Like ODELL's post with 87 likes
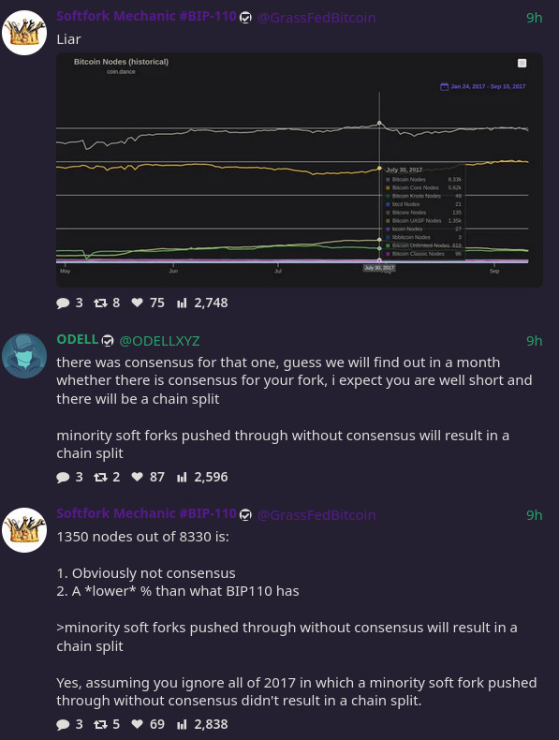Screen dimensions: 559x740 click(x=148, y=477)
